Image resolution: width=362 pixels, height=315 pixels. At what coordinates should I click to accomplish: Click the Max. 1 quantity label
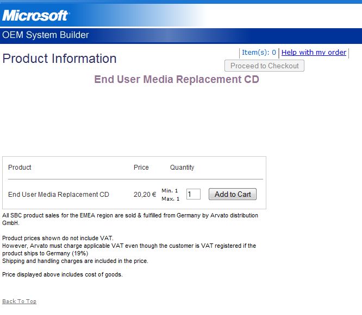tap(170, 199)
